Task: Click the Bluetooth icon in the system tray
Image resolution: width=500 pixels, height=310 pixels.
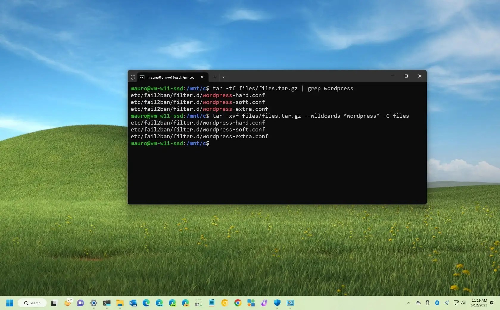Action: pos(437,303)
